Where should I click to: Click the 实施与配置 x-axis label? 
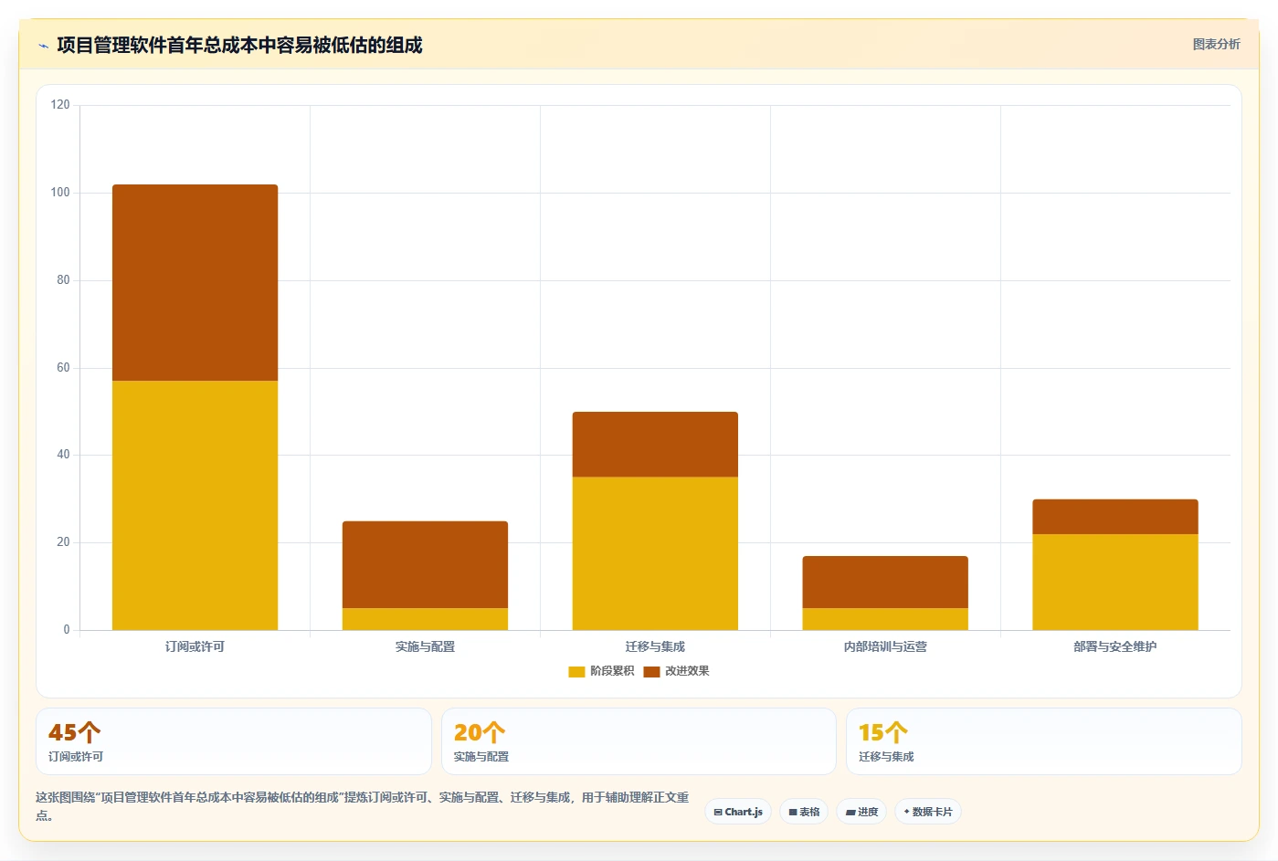(425, 646)
